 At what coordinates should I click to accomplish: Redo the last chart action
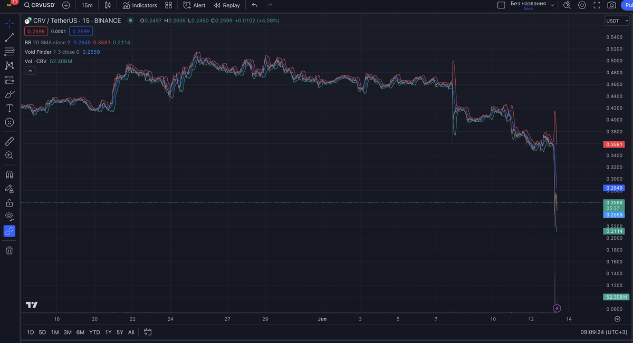tap(270, 5)
